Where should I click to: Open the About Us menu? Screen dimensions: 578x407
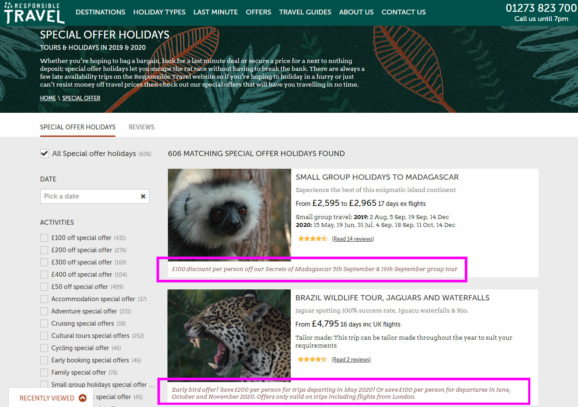tap(356, 12)
